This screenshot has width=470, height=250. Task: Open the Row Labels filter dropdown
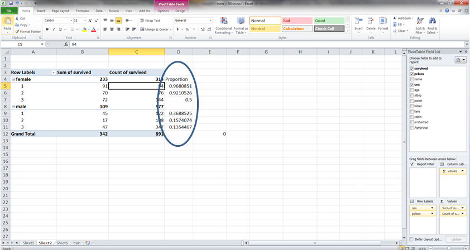[53, 73]
